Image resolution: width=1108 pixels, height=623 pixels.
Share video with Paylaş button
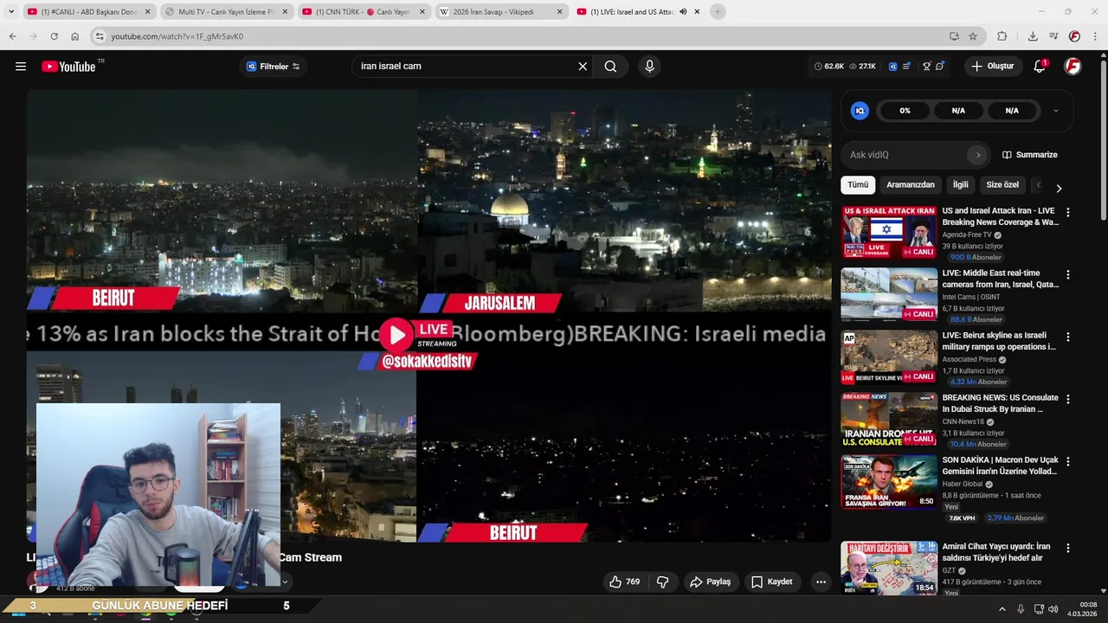pyautogui.click(x=710, y=582)
